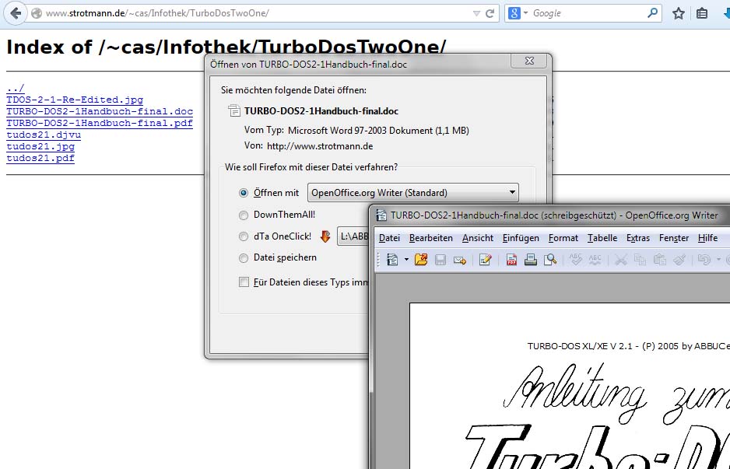
Task: Open the TDOS-2-1-Re-Edited.jpg link
Action: [x=75, y=100]
